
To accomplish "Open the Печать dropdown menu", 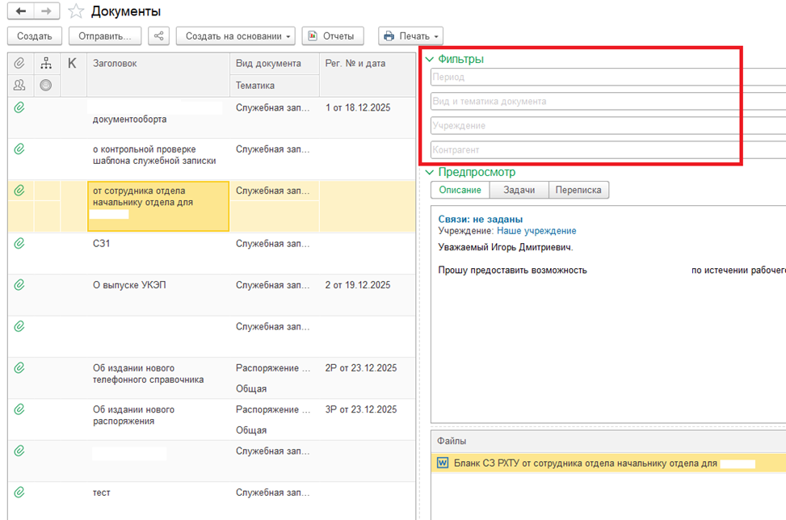I will pyautogui.click(x=411, y=36).
